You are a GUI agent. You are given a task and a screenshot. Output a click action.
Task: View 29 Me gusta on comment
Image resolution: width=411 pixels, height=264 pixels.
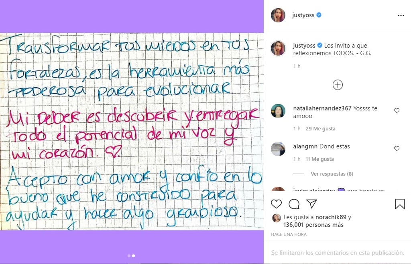click(x=321, y=129)
